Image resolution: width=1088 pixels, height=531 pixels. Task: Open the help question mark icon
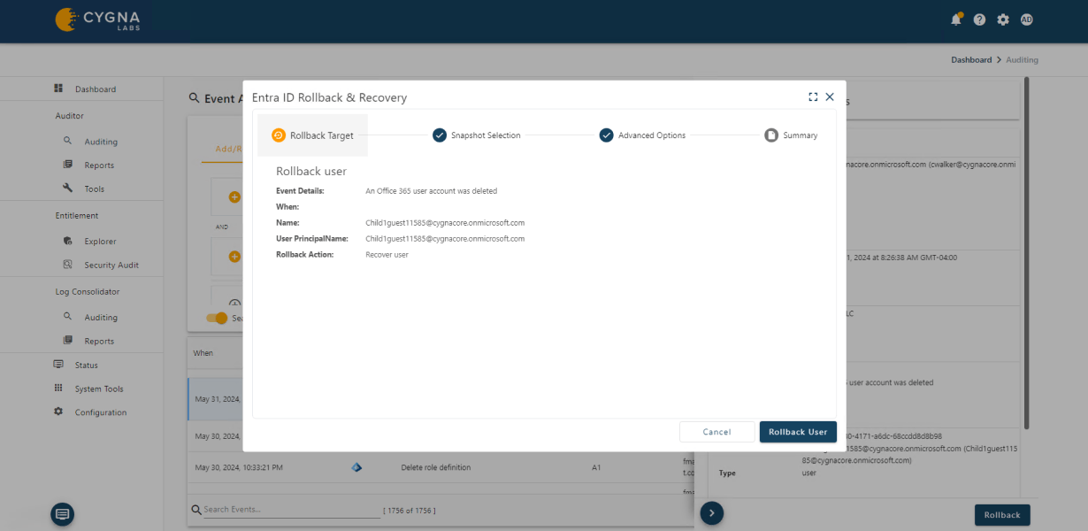coord(979,19)
